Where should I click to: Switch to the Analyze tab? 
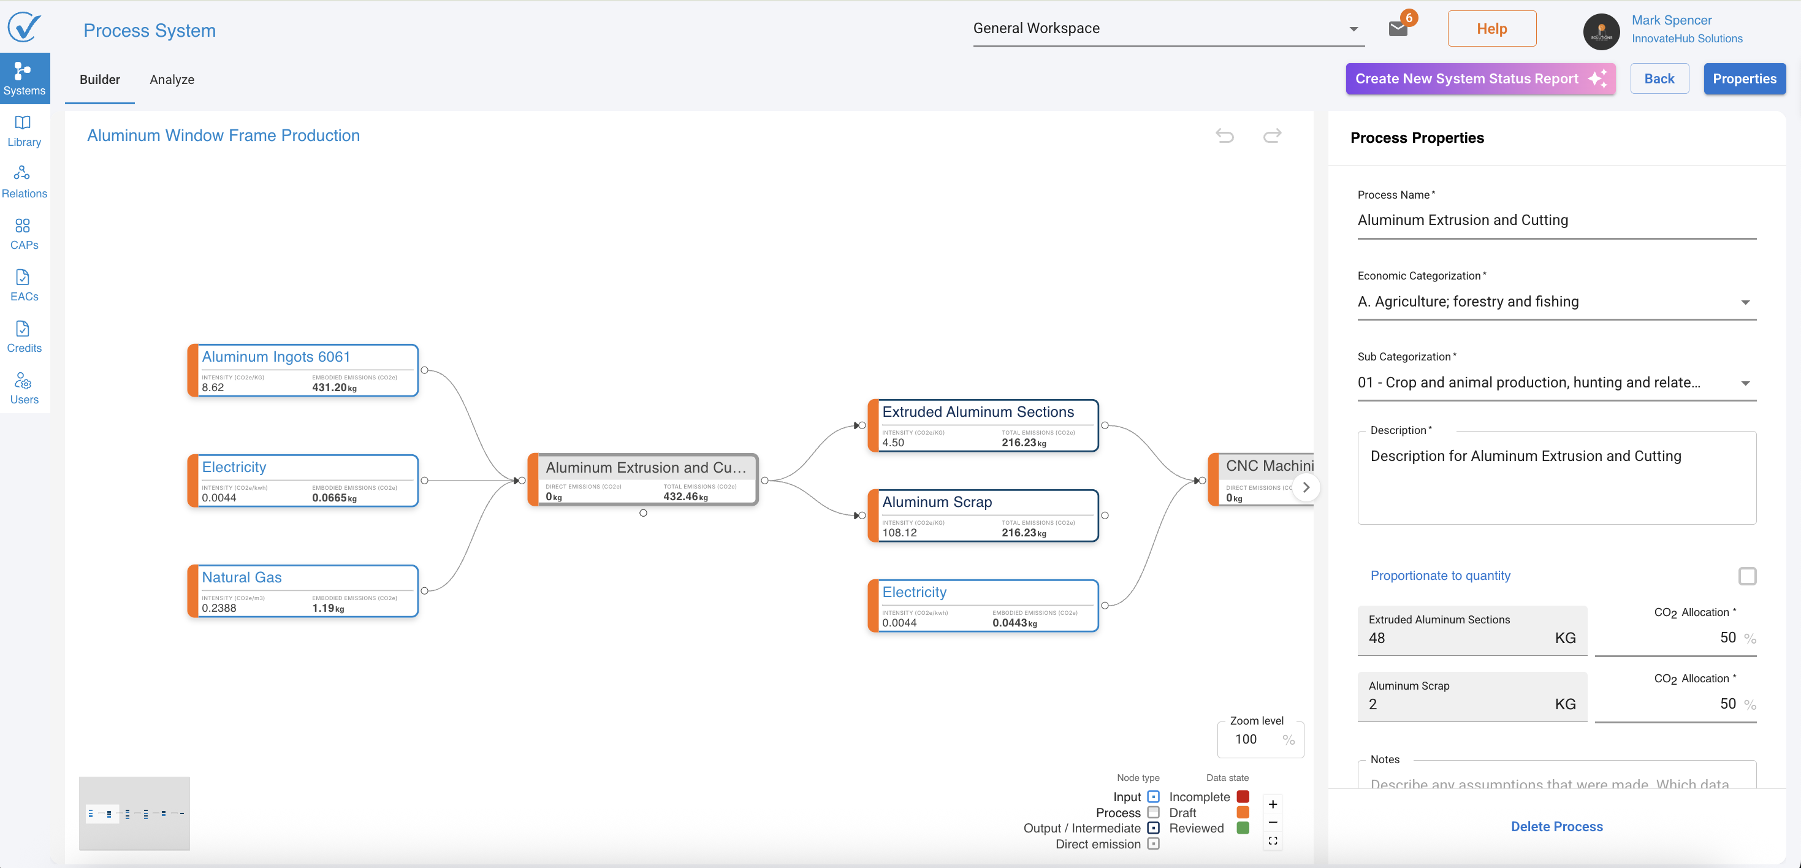(172, 80)
